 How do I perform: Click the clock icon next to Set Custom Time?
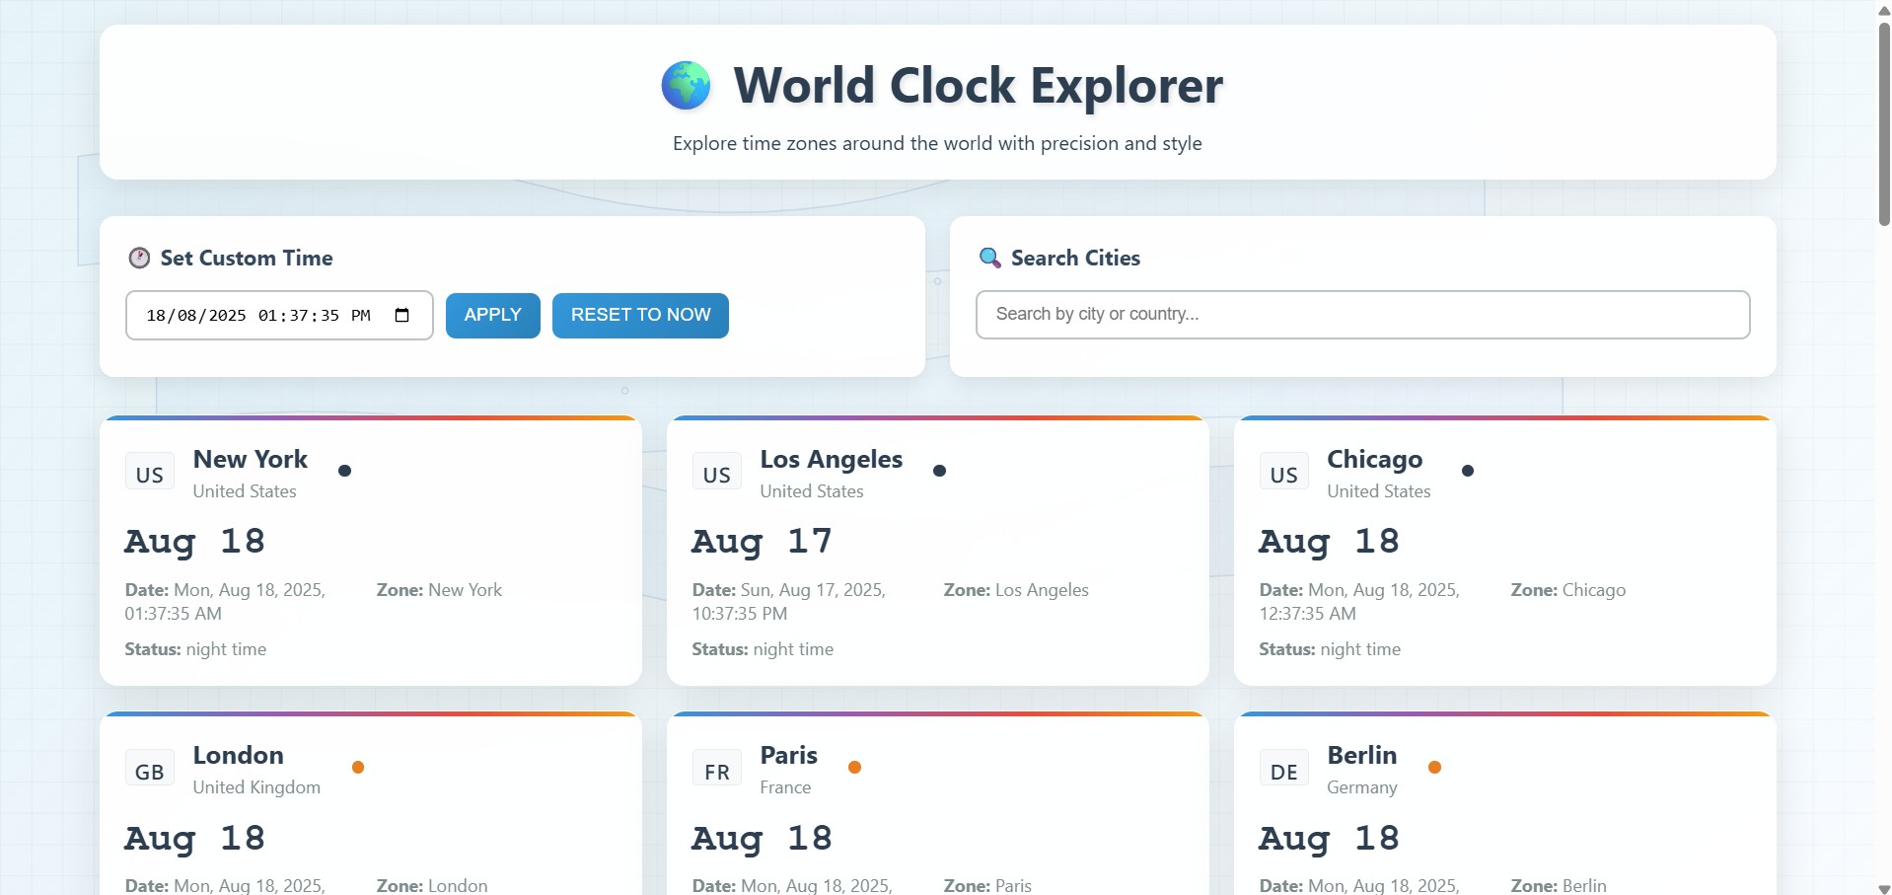coord(139,258)
